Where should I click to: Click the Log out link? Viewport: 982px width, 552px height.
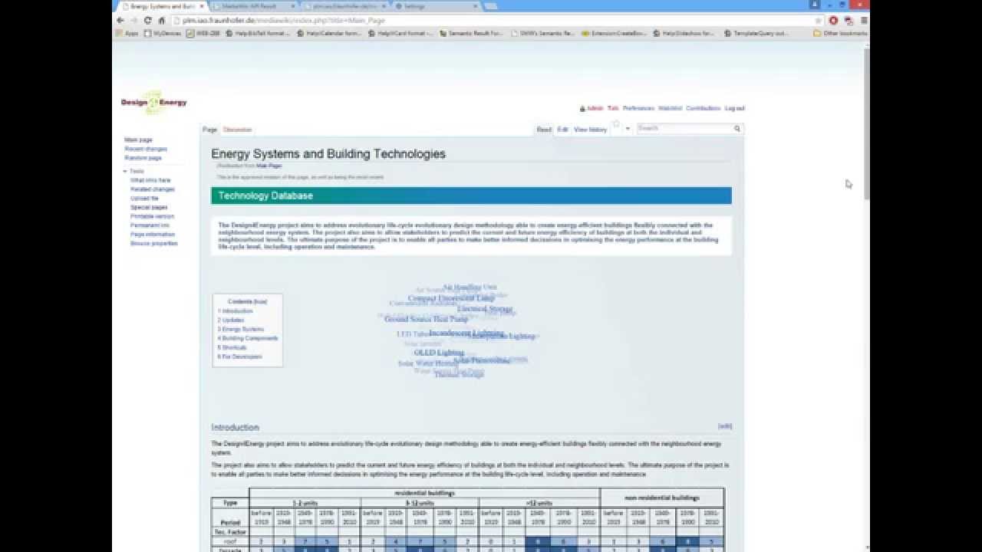tap(735, 109)
